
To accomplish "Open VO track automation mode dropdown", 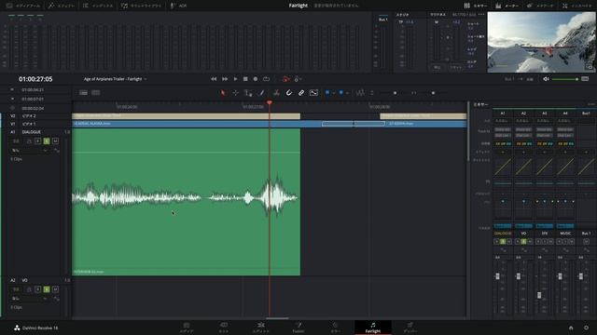I will point(29,299).
